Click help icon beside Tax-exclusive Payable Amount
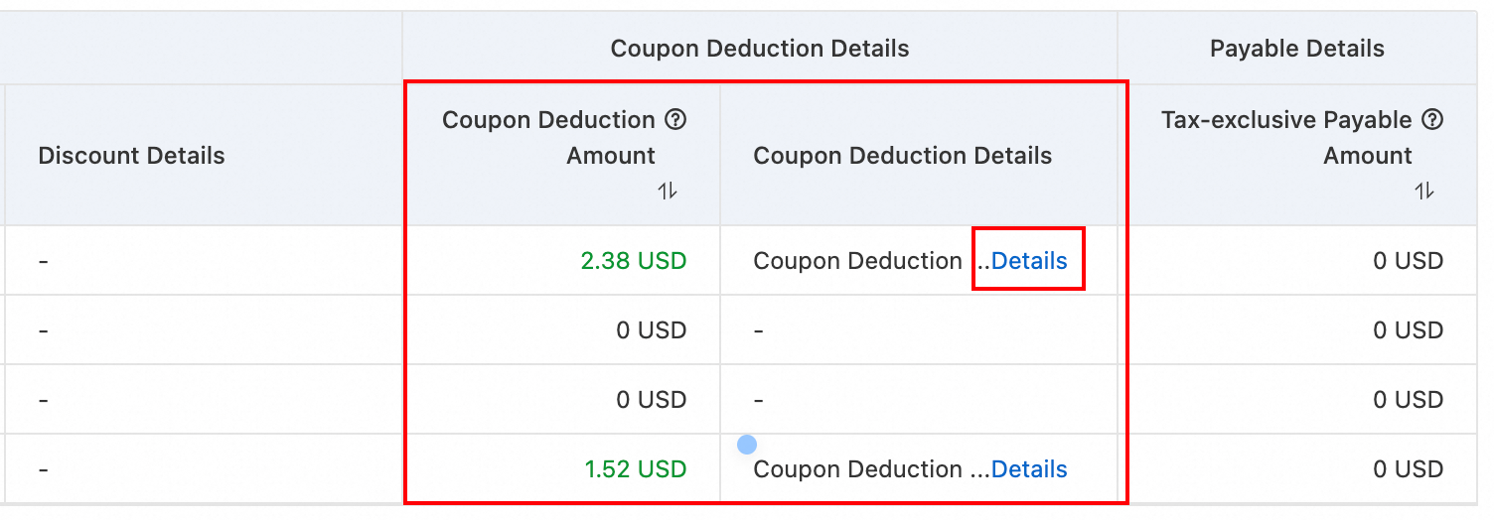This screenshot has width=1494, height=520. [1432, 120]
